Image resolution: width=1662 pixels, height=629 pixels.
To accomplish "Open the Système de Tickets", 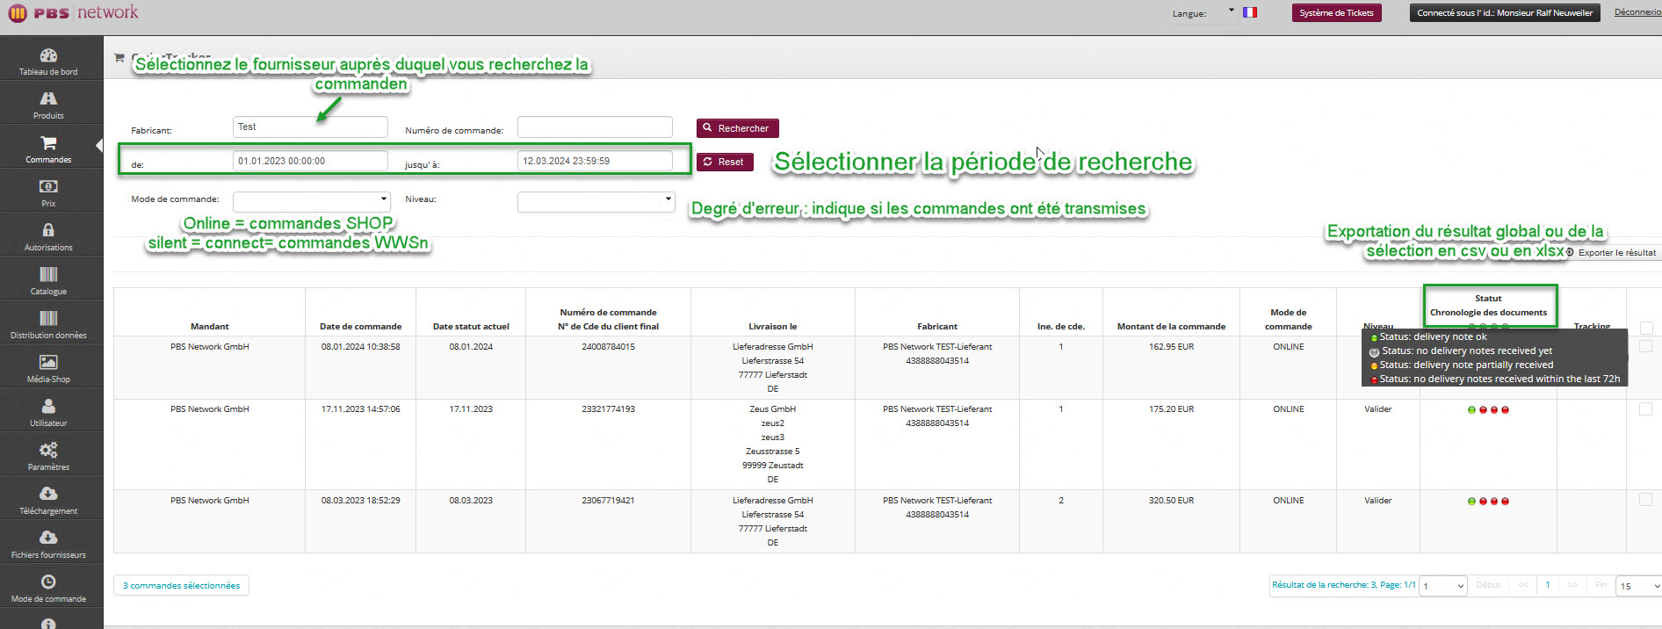I will coord(1336,13).
